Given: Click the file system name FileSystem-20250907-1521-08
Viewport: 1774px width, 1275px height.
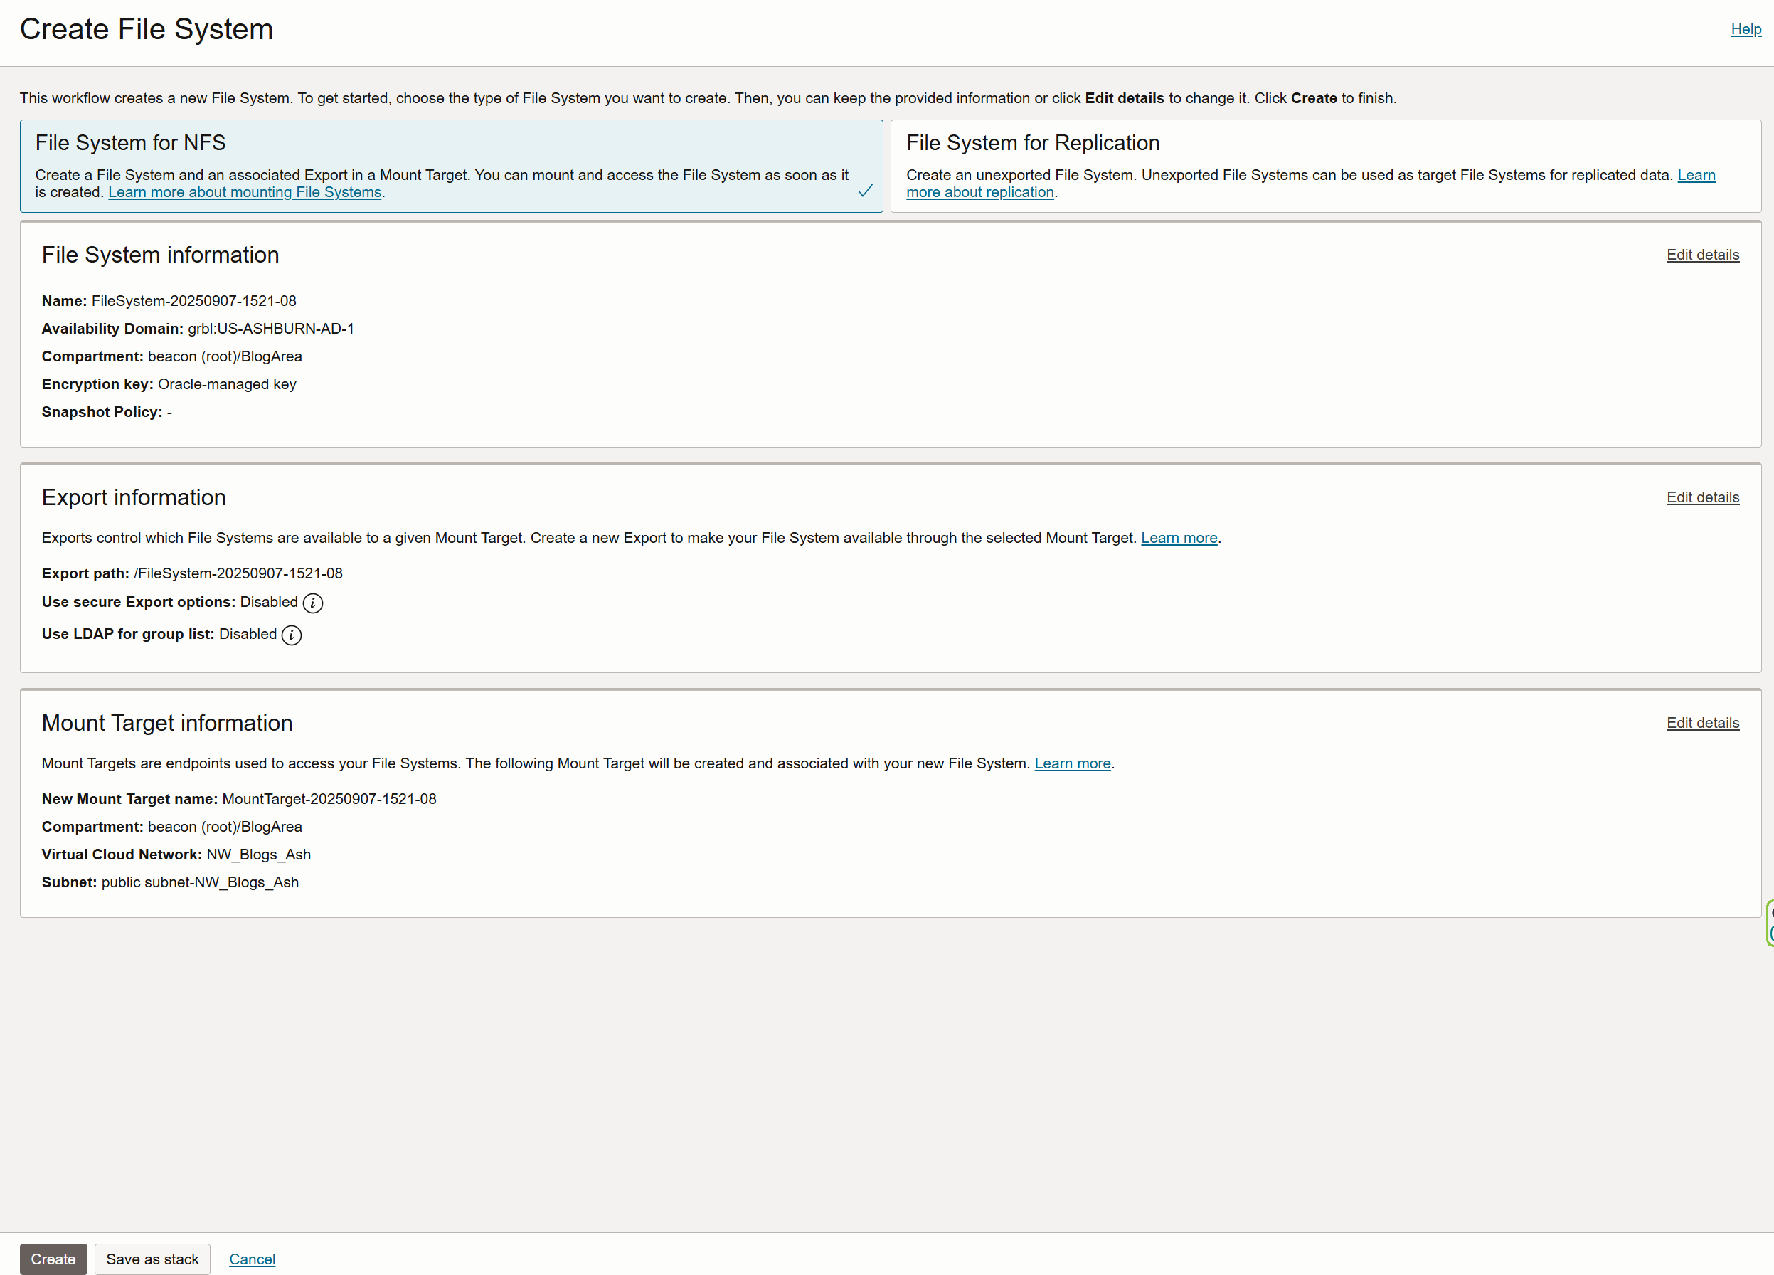Looking at the screenshot, I should (194, 301).
